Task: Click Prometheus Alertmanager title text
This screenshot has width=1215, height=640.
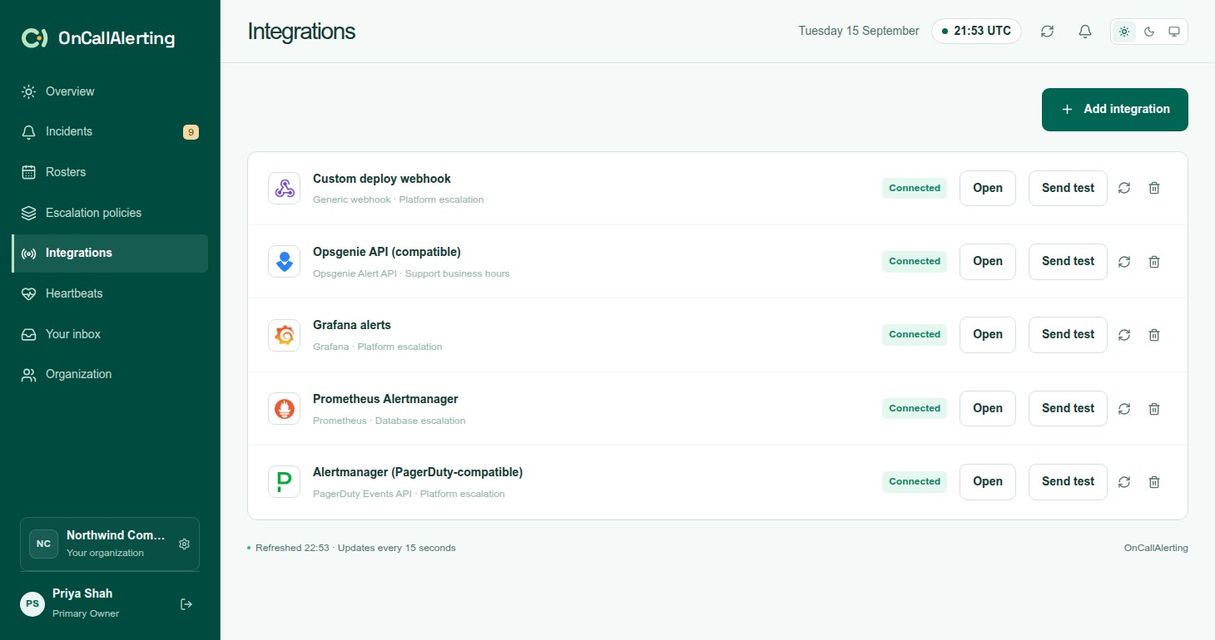Action: [385, 399]
